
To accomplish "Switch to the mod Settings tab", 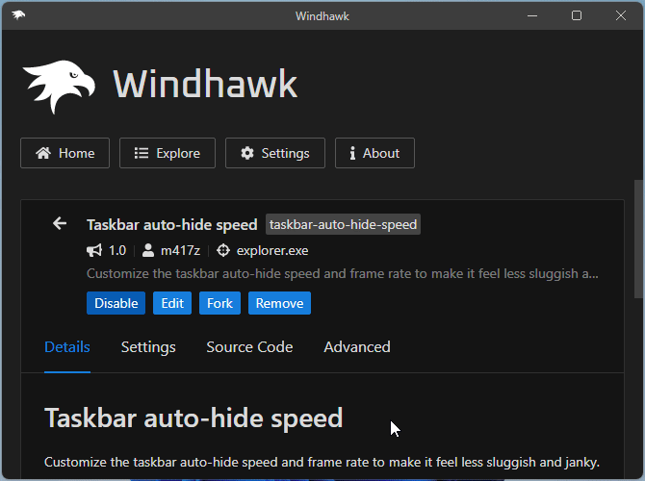I will 148,347.
